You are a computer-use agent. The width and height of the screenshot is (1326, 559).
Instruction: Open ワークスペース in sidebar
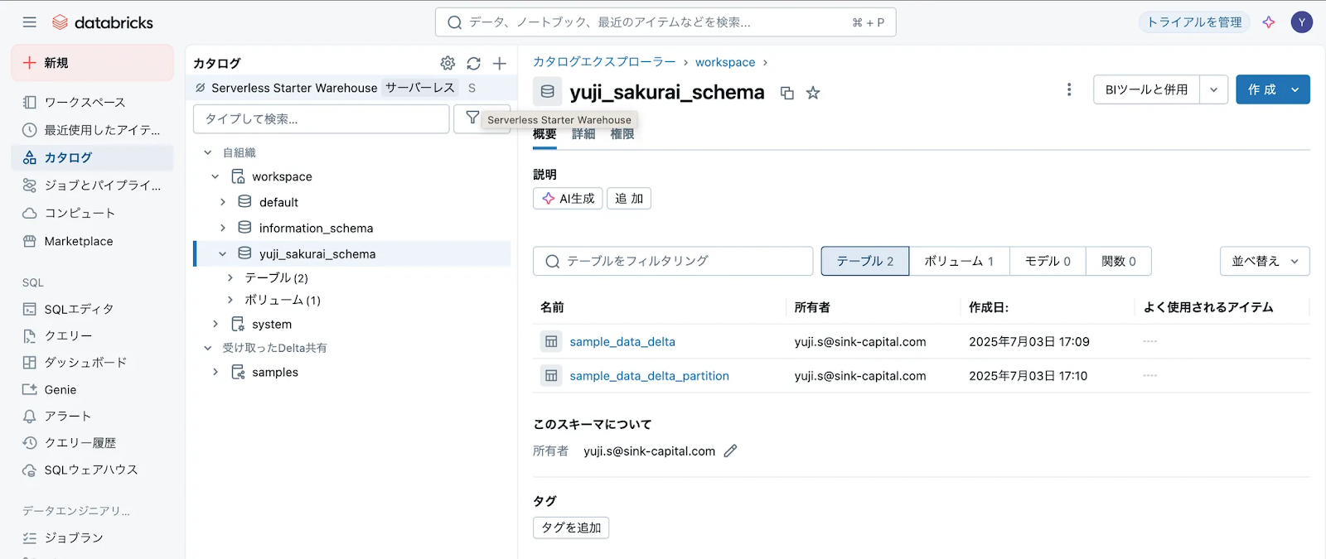tap(85, 102)
